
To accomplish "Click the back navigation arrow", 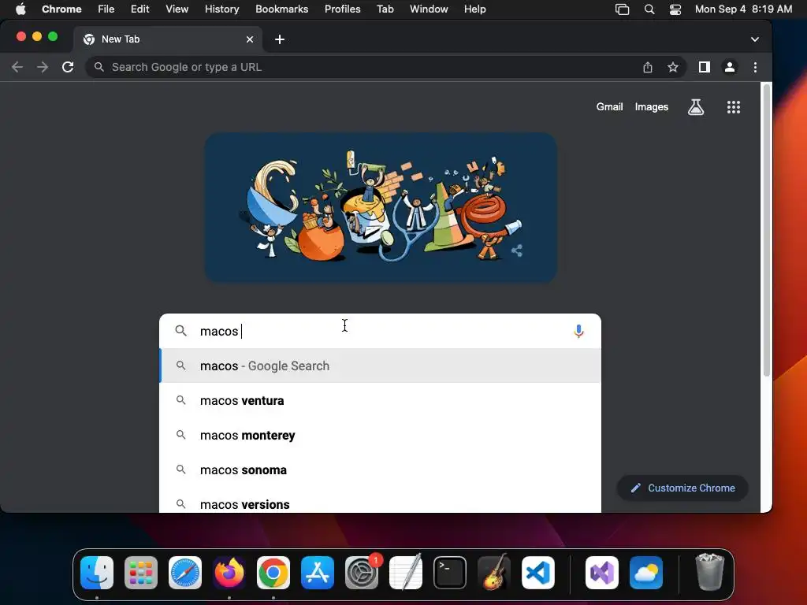I will click(x=17, y=67).
